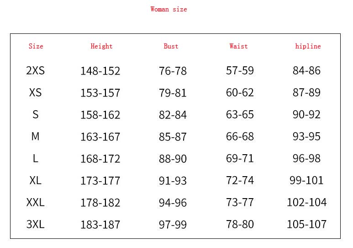Click bust value 97-99
Image resolution: width=353 pixels, height=248 pixels.
173,225
